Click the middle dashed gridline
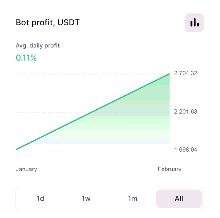Image resolution: width=220 pixels, height=218 pixels. coord(46,112)
